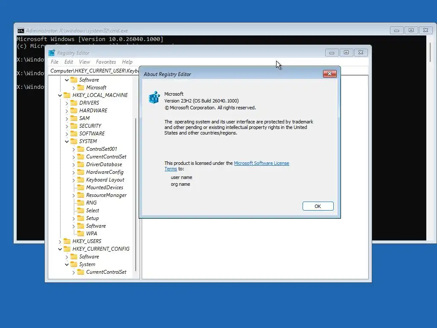The width and height of the screenshot is (437, 328).
Task: Select the RNG folder icon
Action: click(81, 203)
